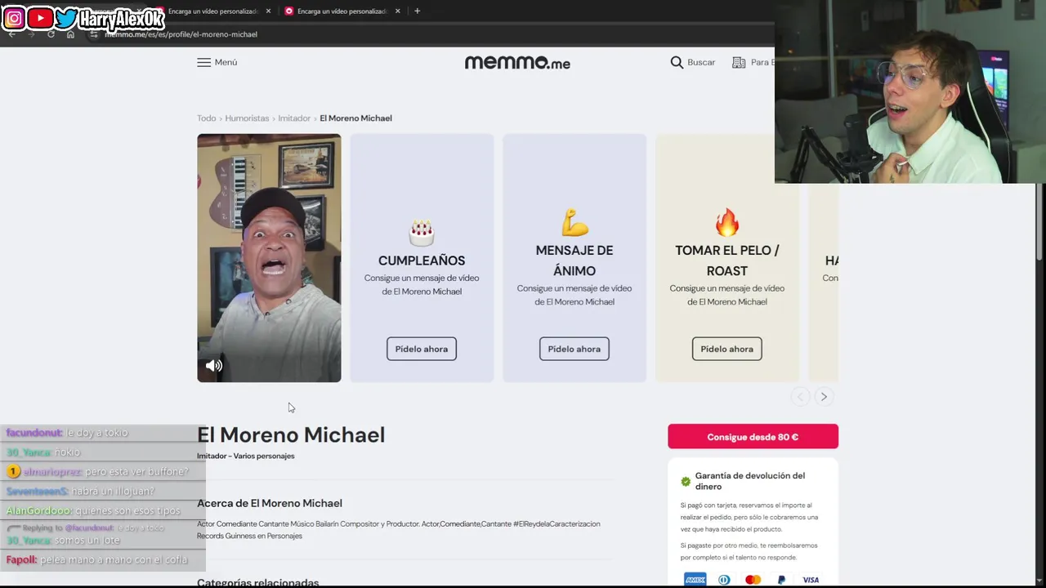Click 'Pídelo ahora' on Tomar el pelo card
This screenshot has width=1046, height=588.
727,349
